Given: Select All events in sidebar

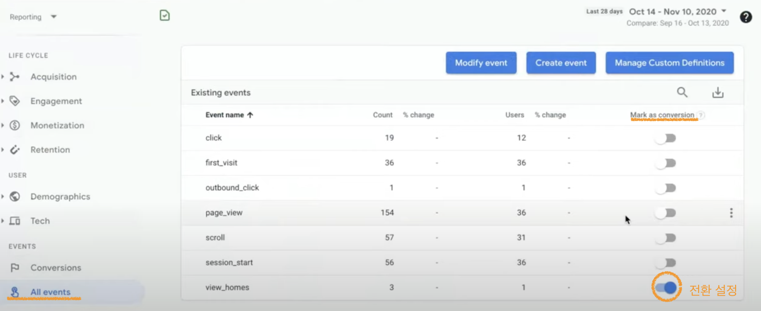Looking at the screenshot, I should (x=50, y=292).
